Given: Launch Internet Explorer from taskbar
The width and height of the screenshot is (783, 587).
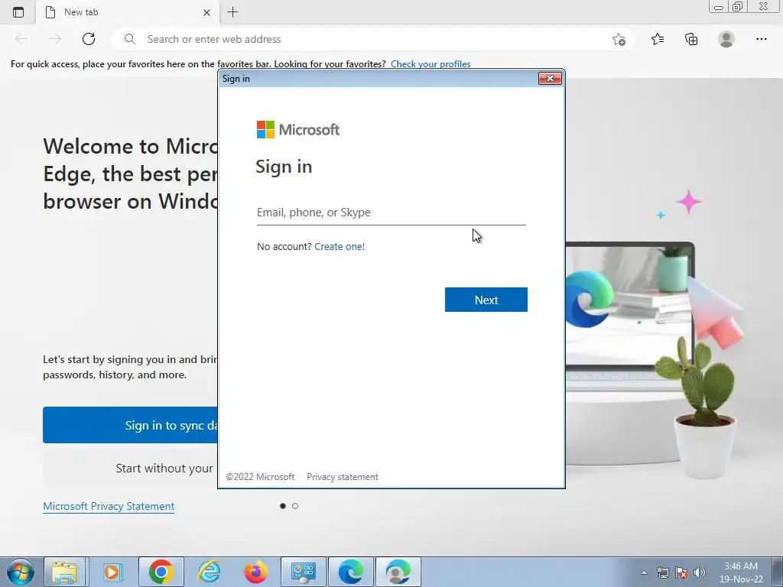Looking at the screenshot, I should click(209, 572).
